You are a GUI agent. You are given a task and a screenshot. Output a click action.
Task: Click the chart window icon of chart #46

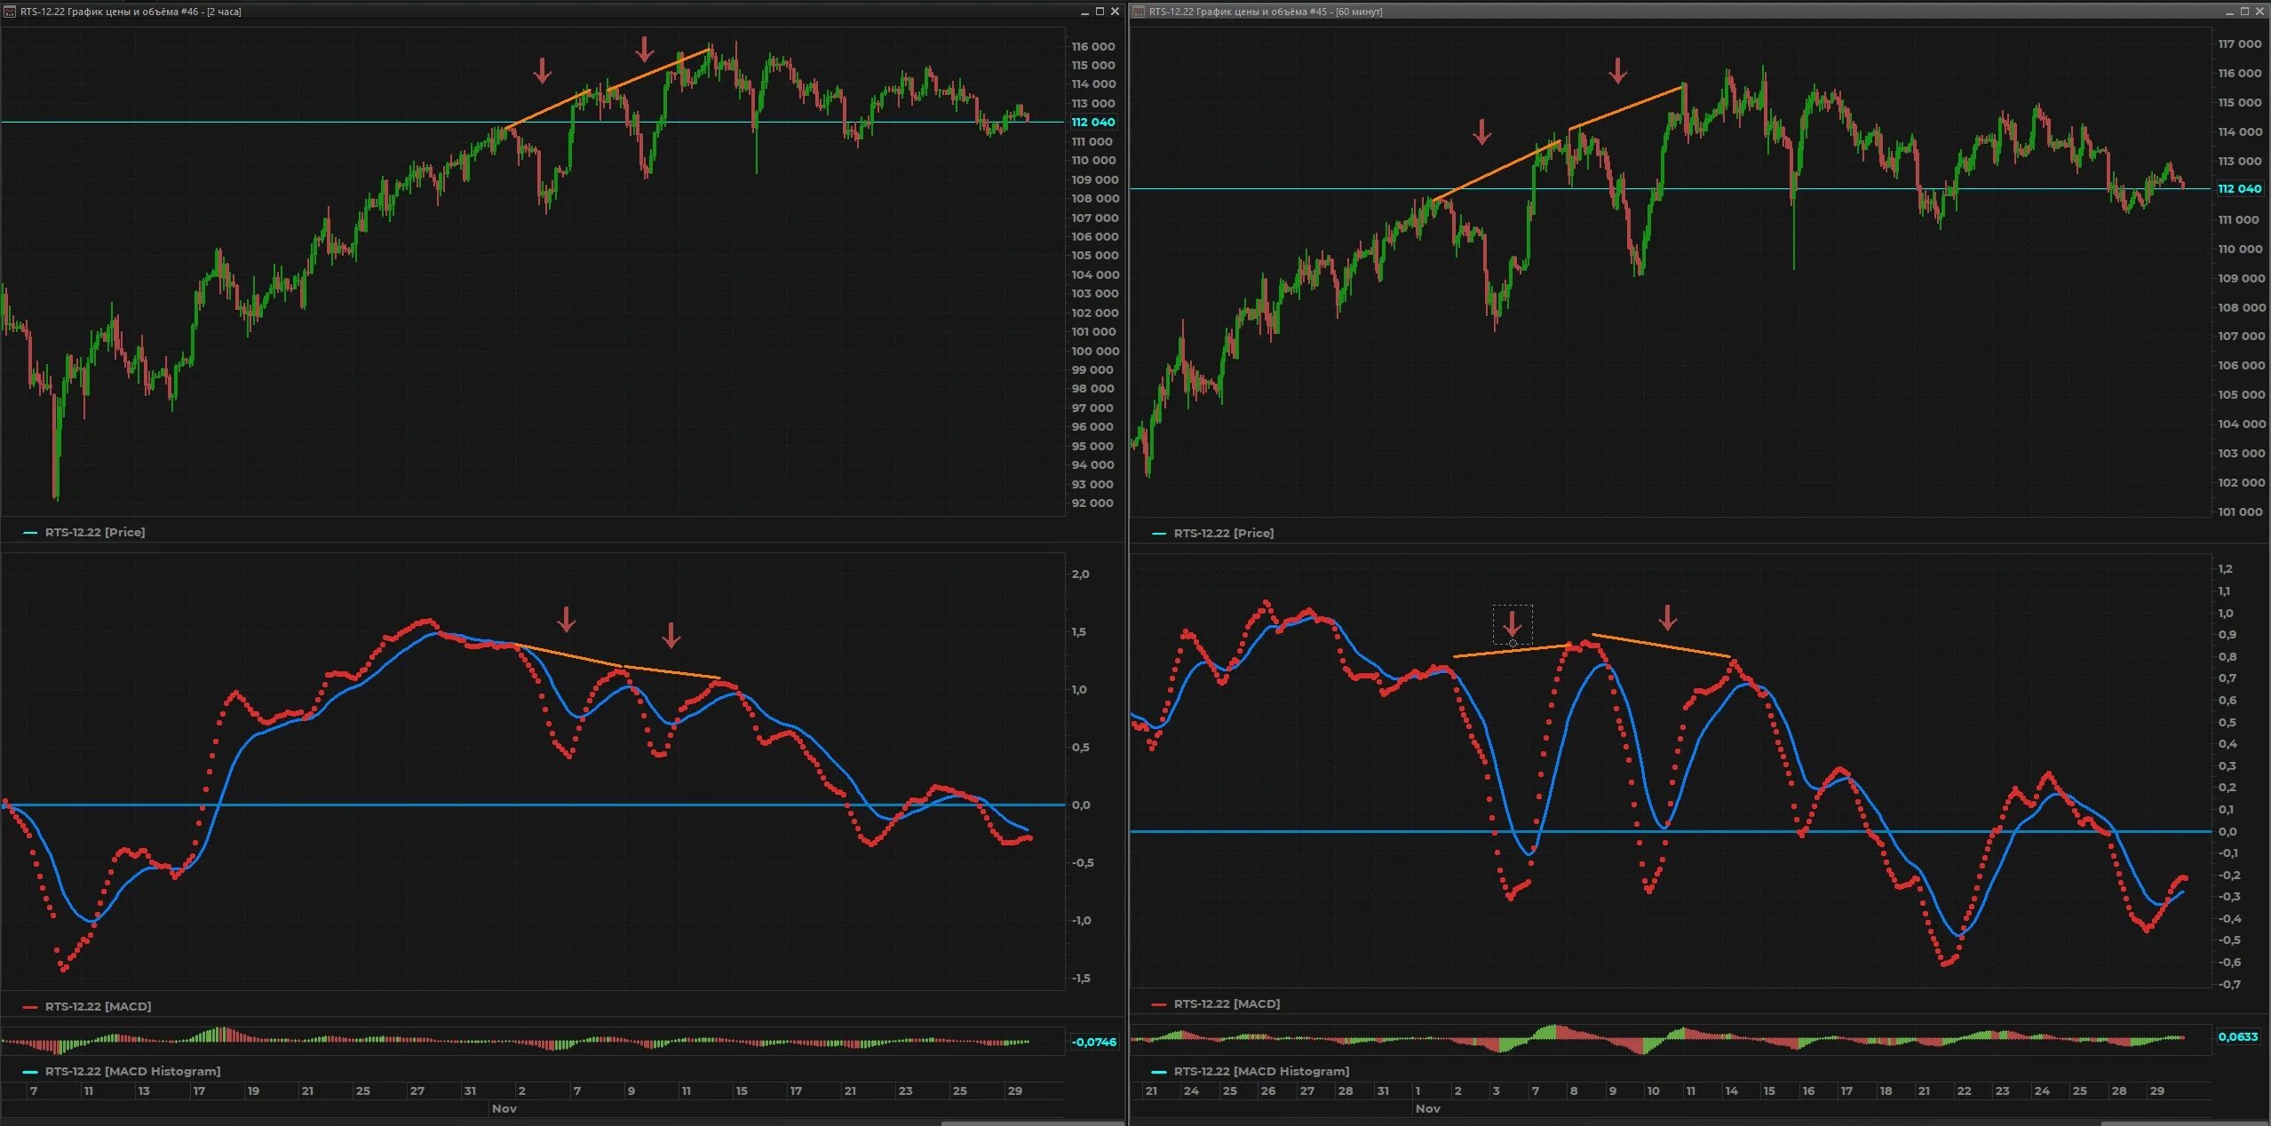click(x=10, y=12)
